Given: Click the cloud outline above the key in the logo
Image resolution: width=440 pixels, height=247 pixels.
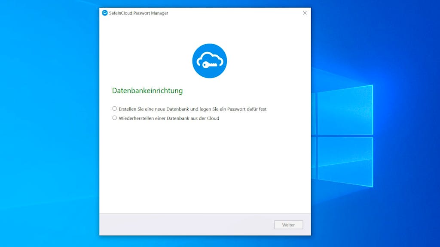Looking at the screenshot, I should (210, 58).
